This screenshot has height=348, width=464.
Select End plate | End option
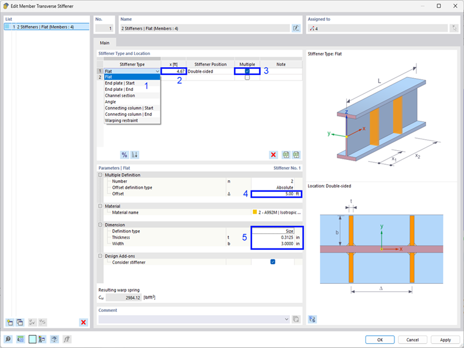(132, 89)
